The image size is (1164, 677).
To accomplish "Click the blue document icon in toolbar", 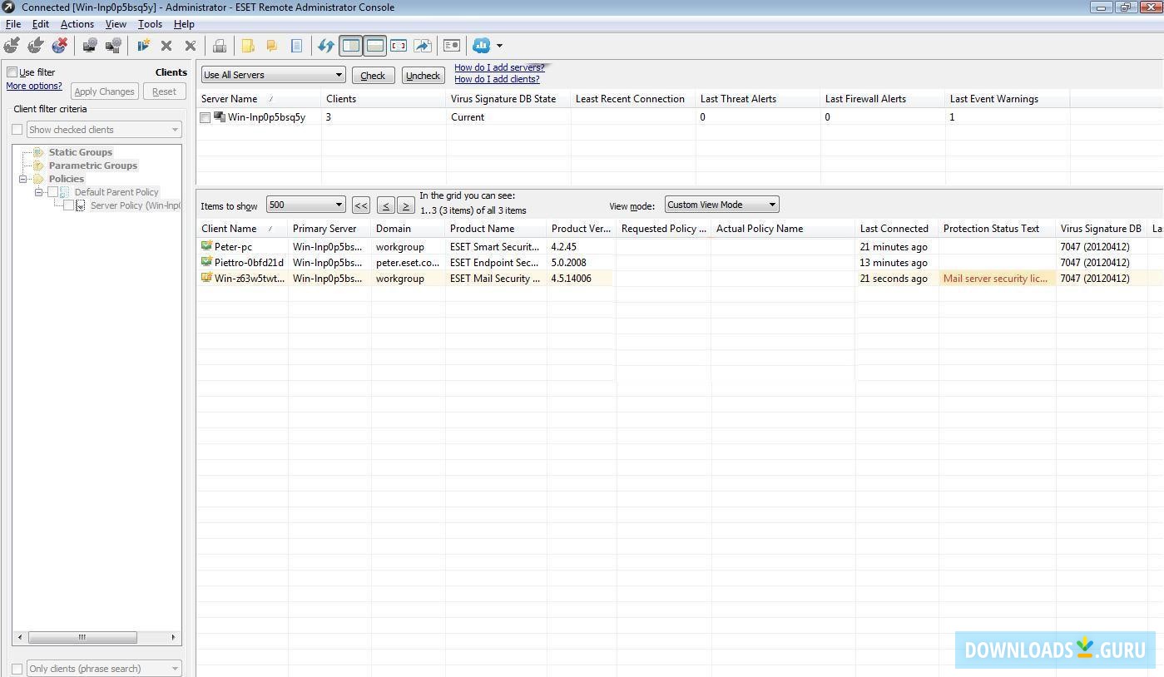I will 296,46.
